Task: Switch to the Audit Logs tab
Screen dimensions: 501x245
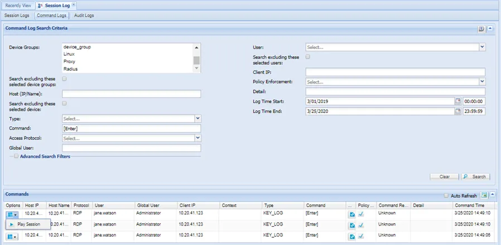Action: [x=83, y=16]
